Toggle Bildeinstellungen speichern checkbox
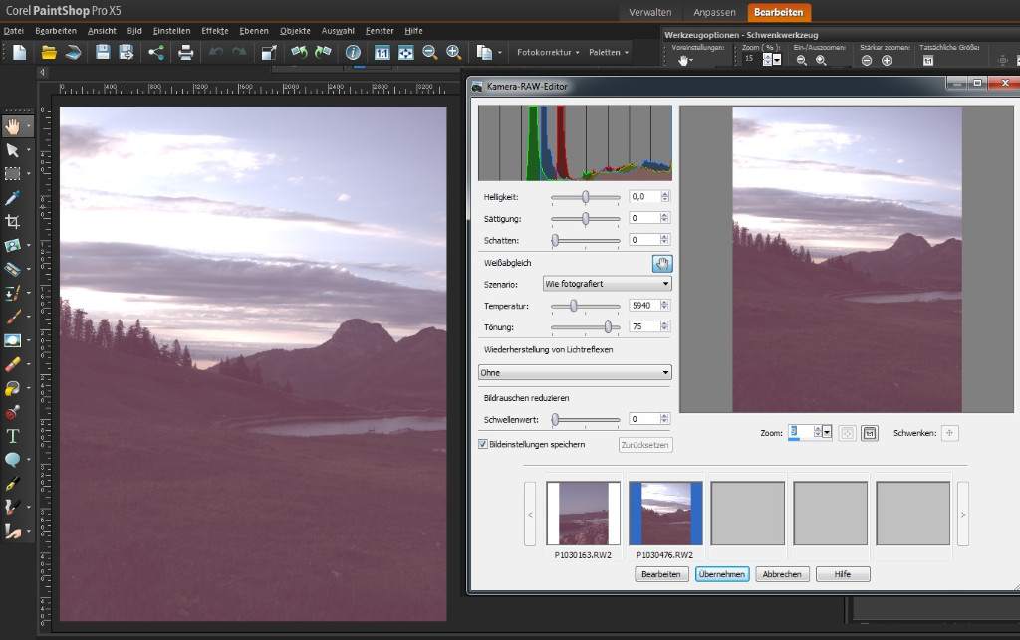Screen dimensions: 1020x640 coord(483,445)
